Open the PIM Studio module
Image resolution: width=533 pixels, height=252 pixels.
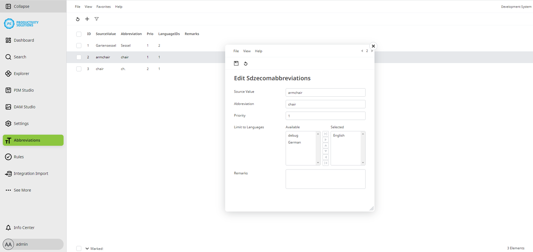pyautogui.click(x=24, y=90)
